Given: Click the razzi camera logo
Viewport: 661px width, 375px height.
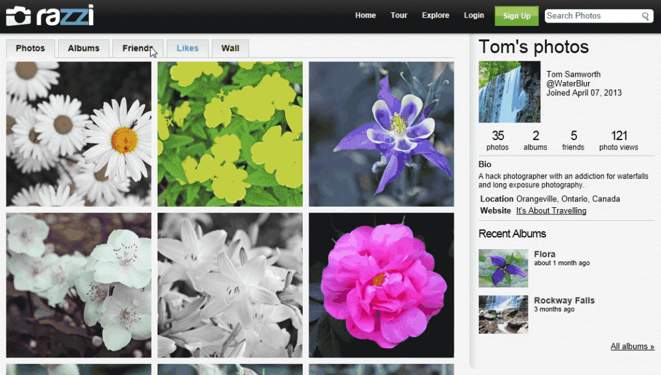Looking at the screenshot, I should pyautogui.click(x=50, y=16).
